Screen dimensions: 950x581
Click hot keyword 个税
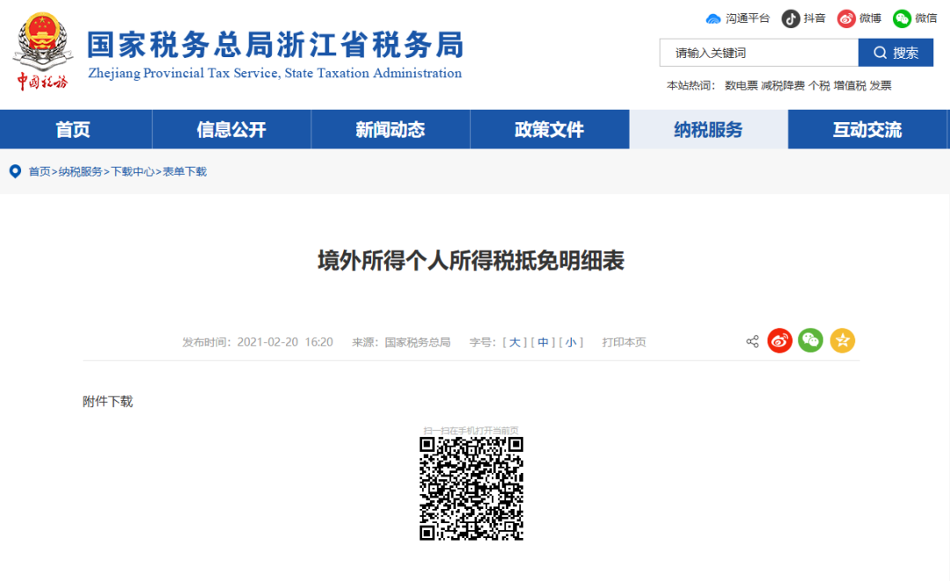point(819,86)
